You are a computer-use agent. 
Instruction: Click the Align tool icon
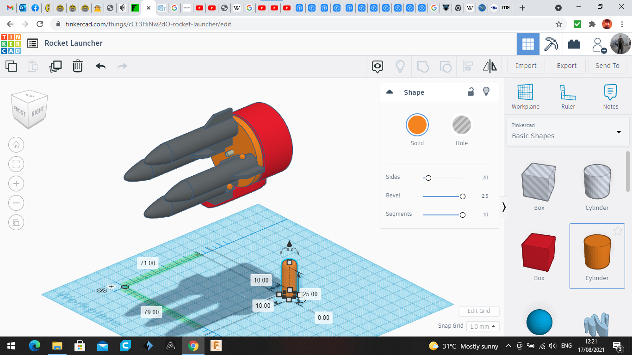pyautogui.click(x=468, y=66)
